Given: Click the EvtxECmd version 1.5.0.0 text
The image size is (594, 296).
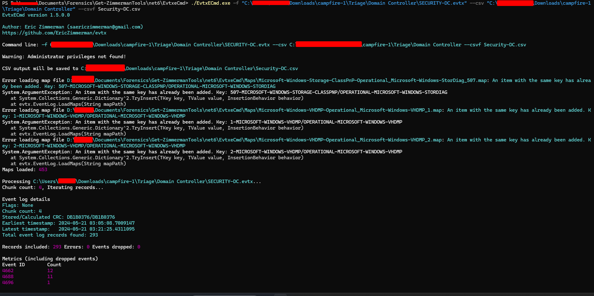Looking at the screenshot, I should click(x=36, y=15).
